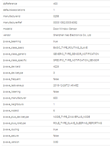Click the zwave_beaming true value
Viewport: 110px width, 146px height.
[x=56, y=41]
